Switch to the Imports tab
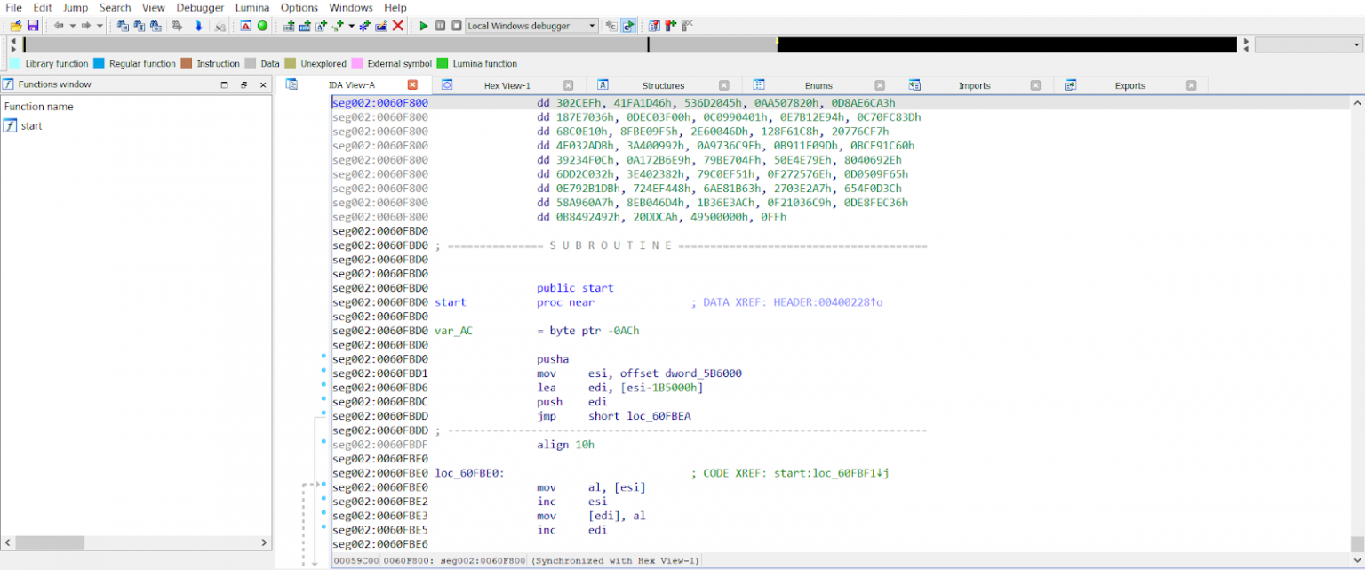 click(x=974, y=85)
